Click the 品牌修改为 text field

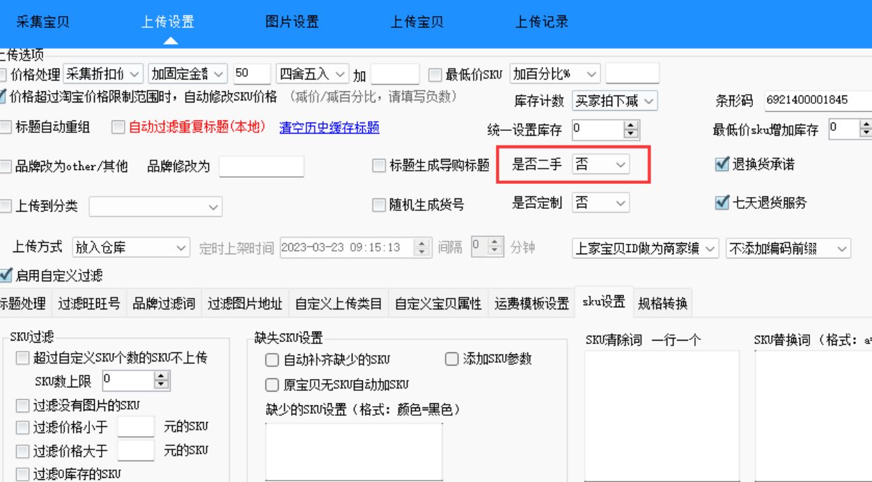coord(261,166)
